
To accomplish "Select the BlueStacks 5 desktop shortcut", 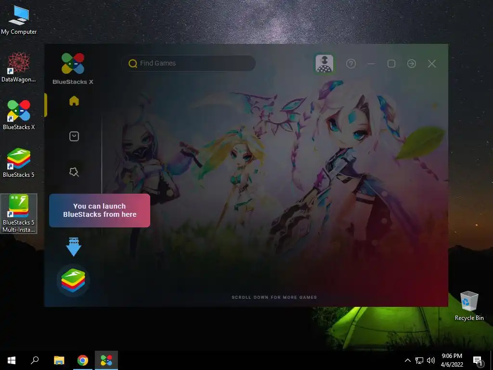I will point(19,163).
